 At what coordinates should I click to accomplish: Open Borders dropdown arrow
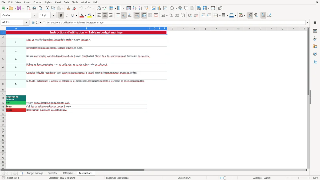tap(219, 16)
